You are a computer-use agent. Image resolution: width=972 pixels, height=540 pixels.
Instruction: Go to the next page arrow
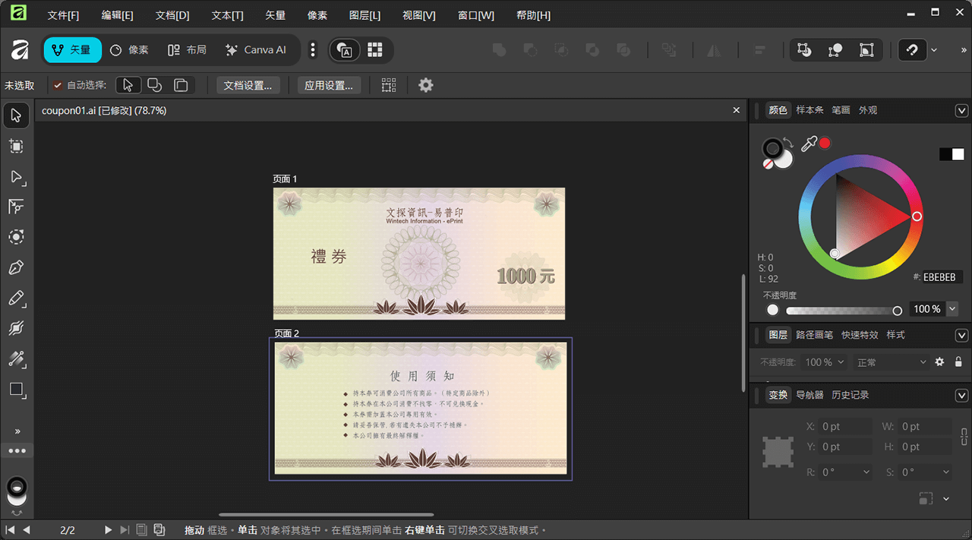(x=108, y=530)
